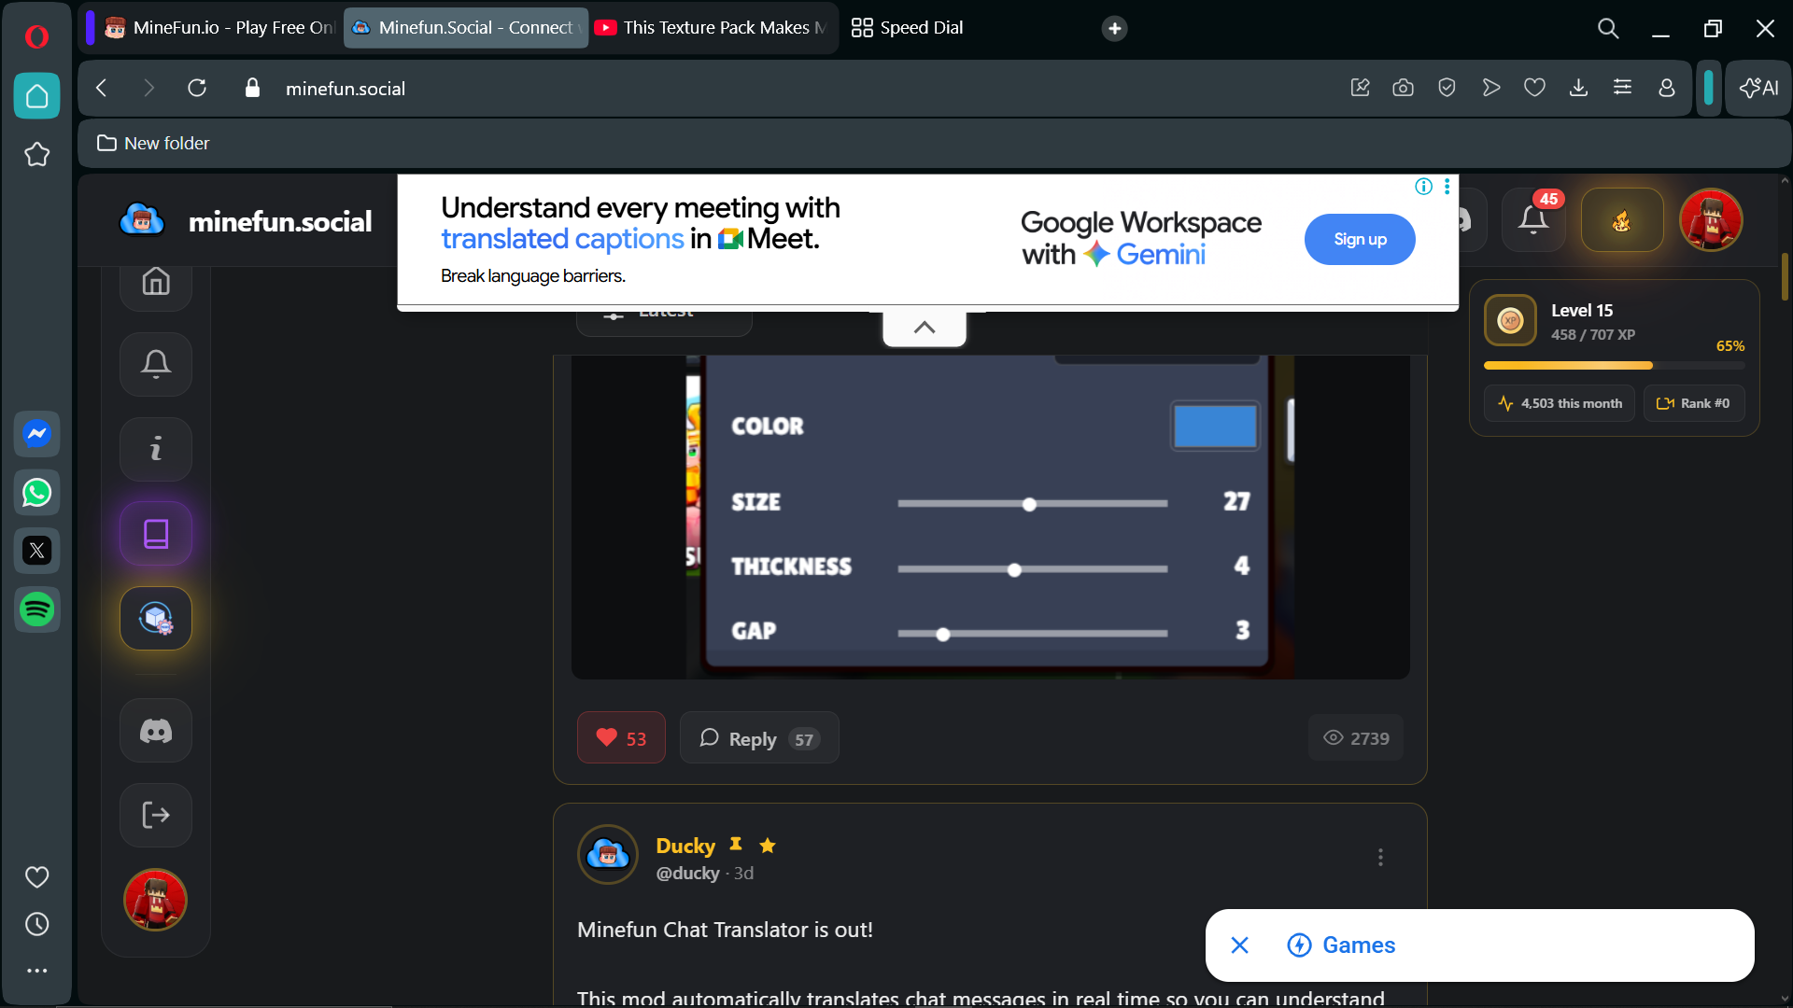Click the Sign up button in ad
The width and height of the screenshot is (1793, 1008).
(1359, 239)
